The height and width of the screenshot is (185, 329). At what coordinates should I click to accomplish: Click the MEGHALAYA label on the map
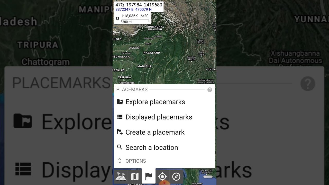point(121,57)
